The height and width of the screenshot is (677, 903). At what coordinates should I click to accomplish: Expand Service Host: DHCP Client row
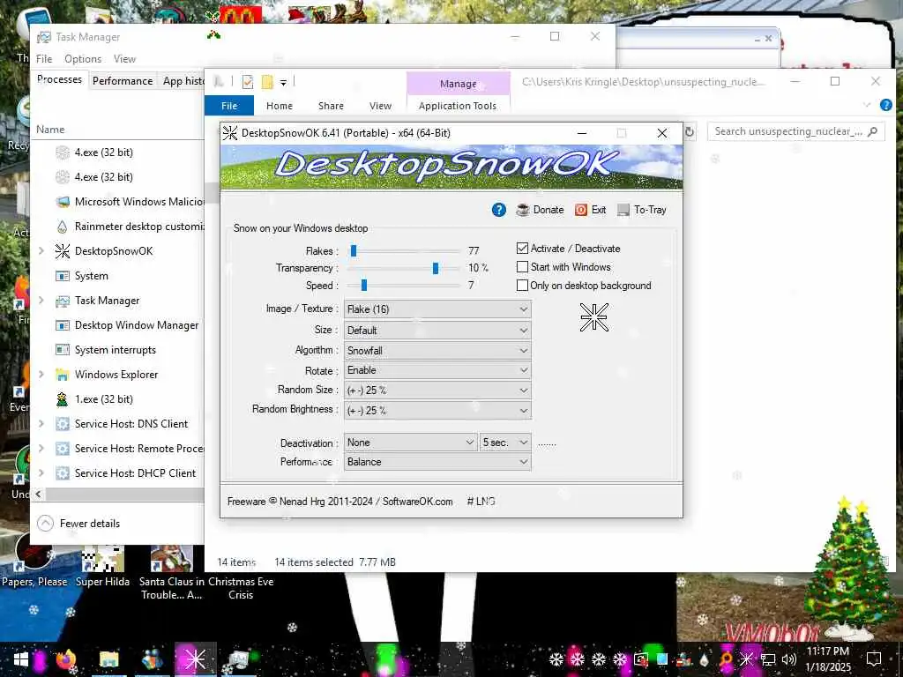41,473
